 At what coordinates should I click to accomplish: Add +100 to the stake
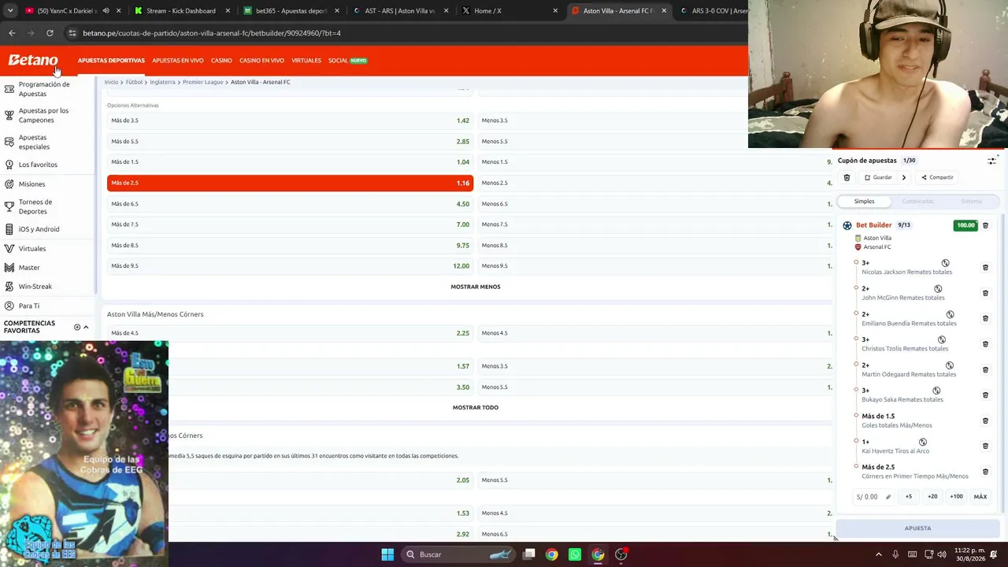[956, 497]
